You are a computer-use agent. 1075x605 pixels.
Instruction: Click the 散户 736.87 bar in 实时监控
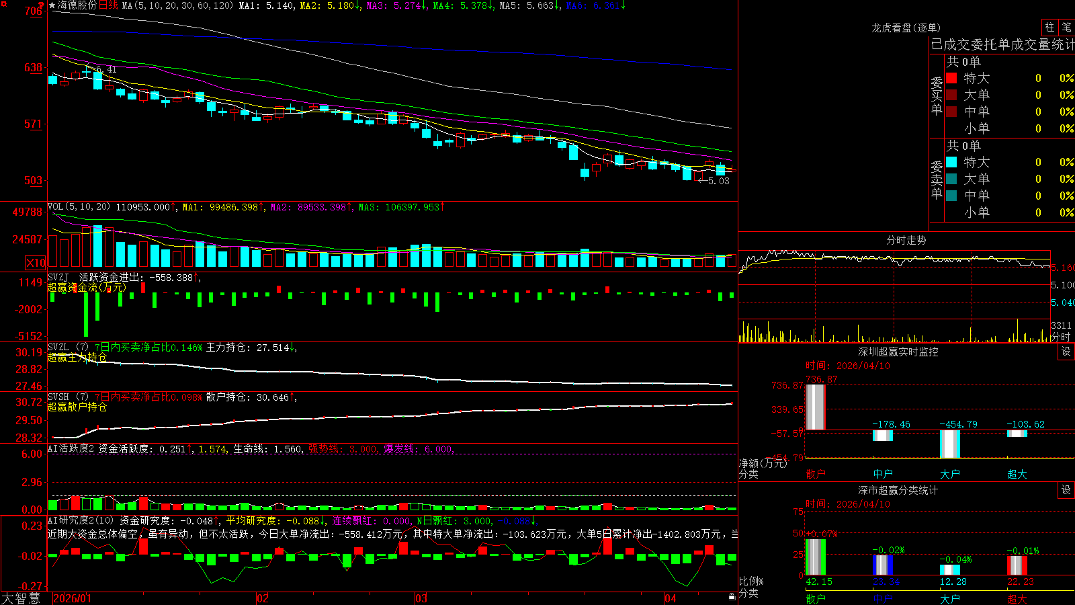(815, 407)
